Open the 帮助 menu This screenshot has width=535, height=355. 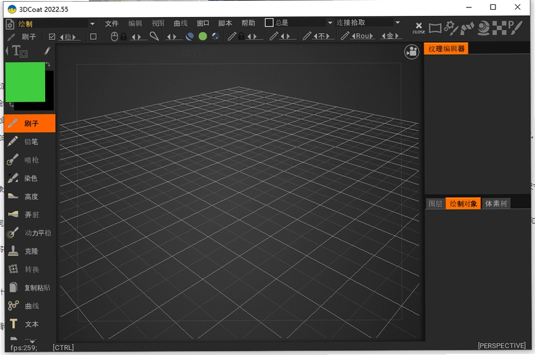coord(248,23)
